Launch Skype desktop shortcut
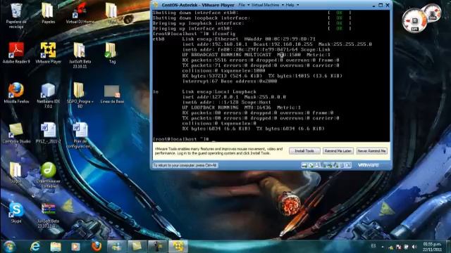Image resolution: width=451 pixels, height=253 pixels. click(x=16, y=212)
